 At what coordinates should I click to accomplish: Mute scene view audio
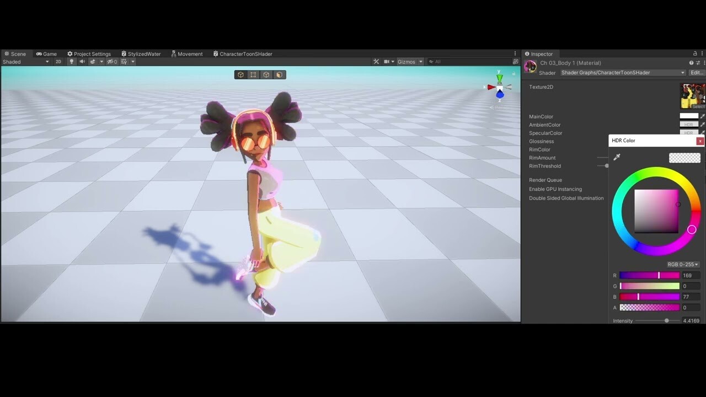(82, 61)
